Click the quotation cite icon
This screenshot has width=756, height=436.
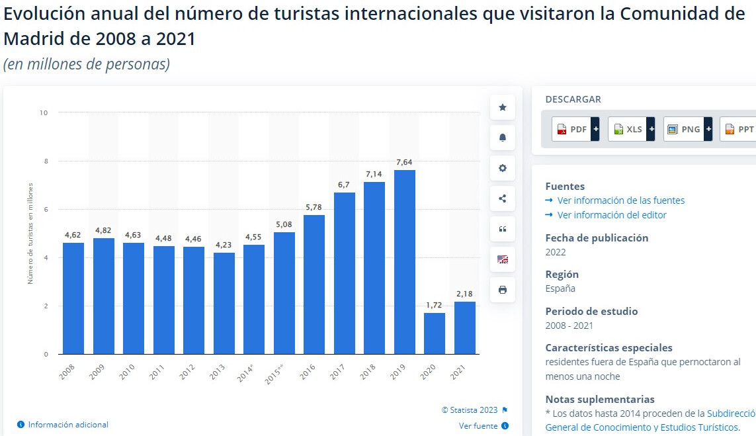502,229
